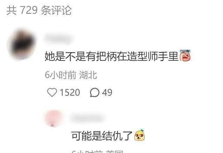Select comment text about 造型师

[x=111, y=56]
